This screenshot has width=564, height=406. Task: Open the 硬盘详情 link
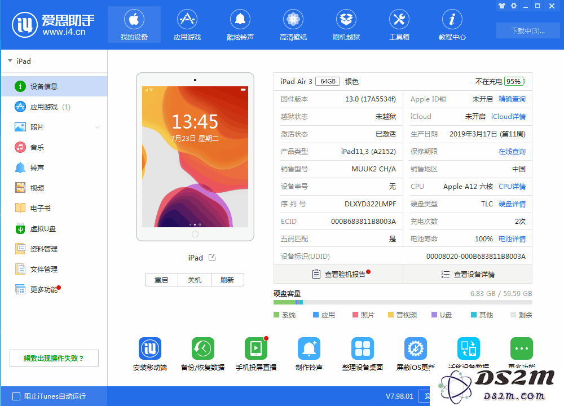pyautogui.click(x=512, y=204)
